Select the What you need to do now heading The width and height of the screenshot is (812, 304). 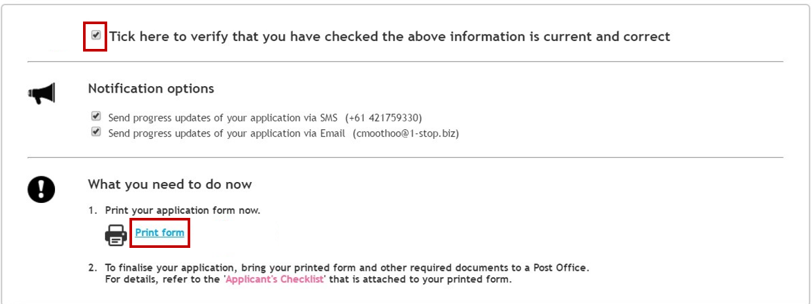(x=170, y=184)
